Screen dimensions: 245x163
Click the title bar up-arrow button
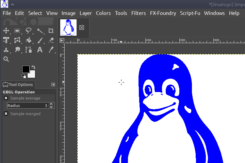(x=13, y=4)
